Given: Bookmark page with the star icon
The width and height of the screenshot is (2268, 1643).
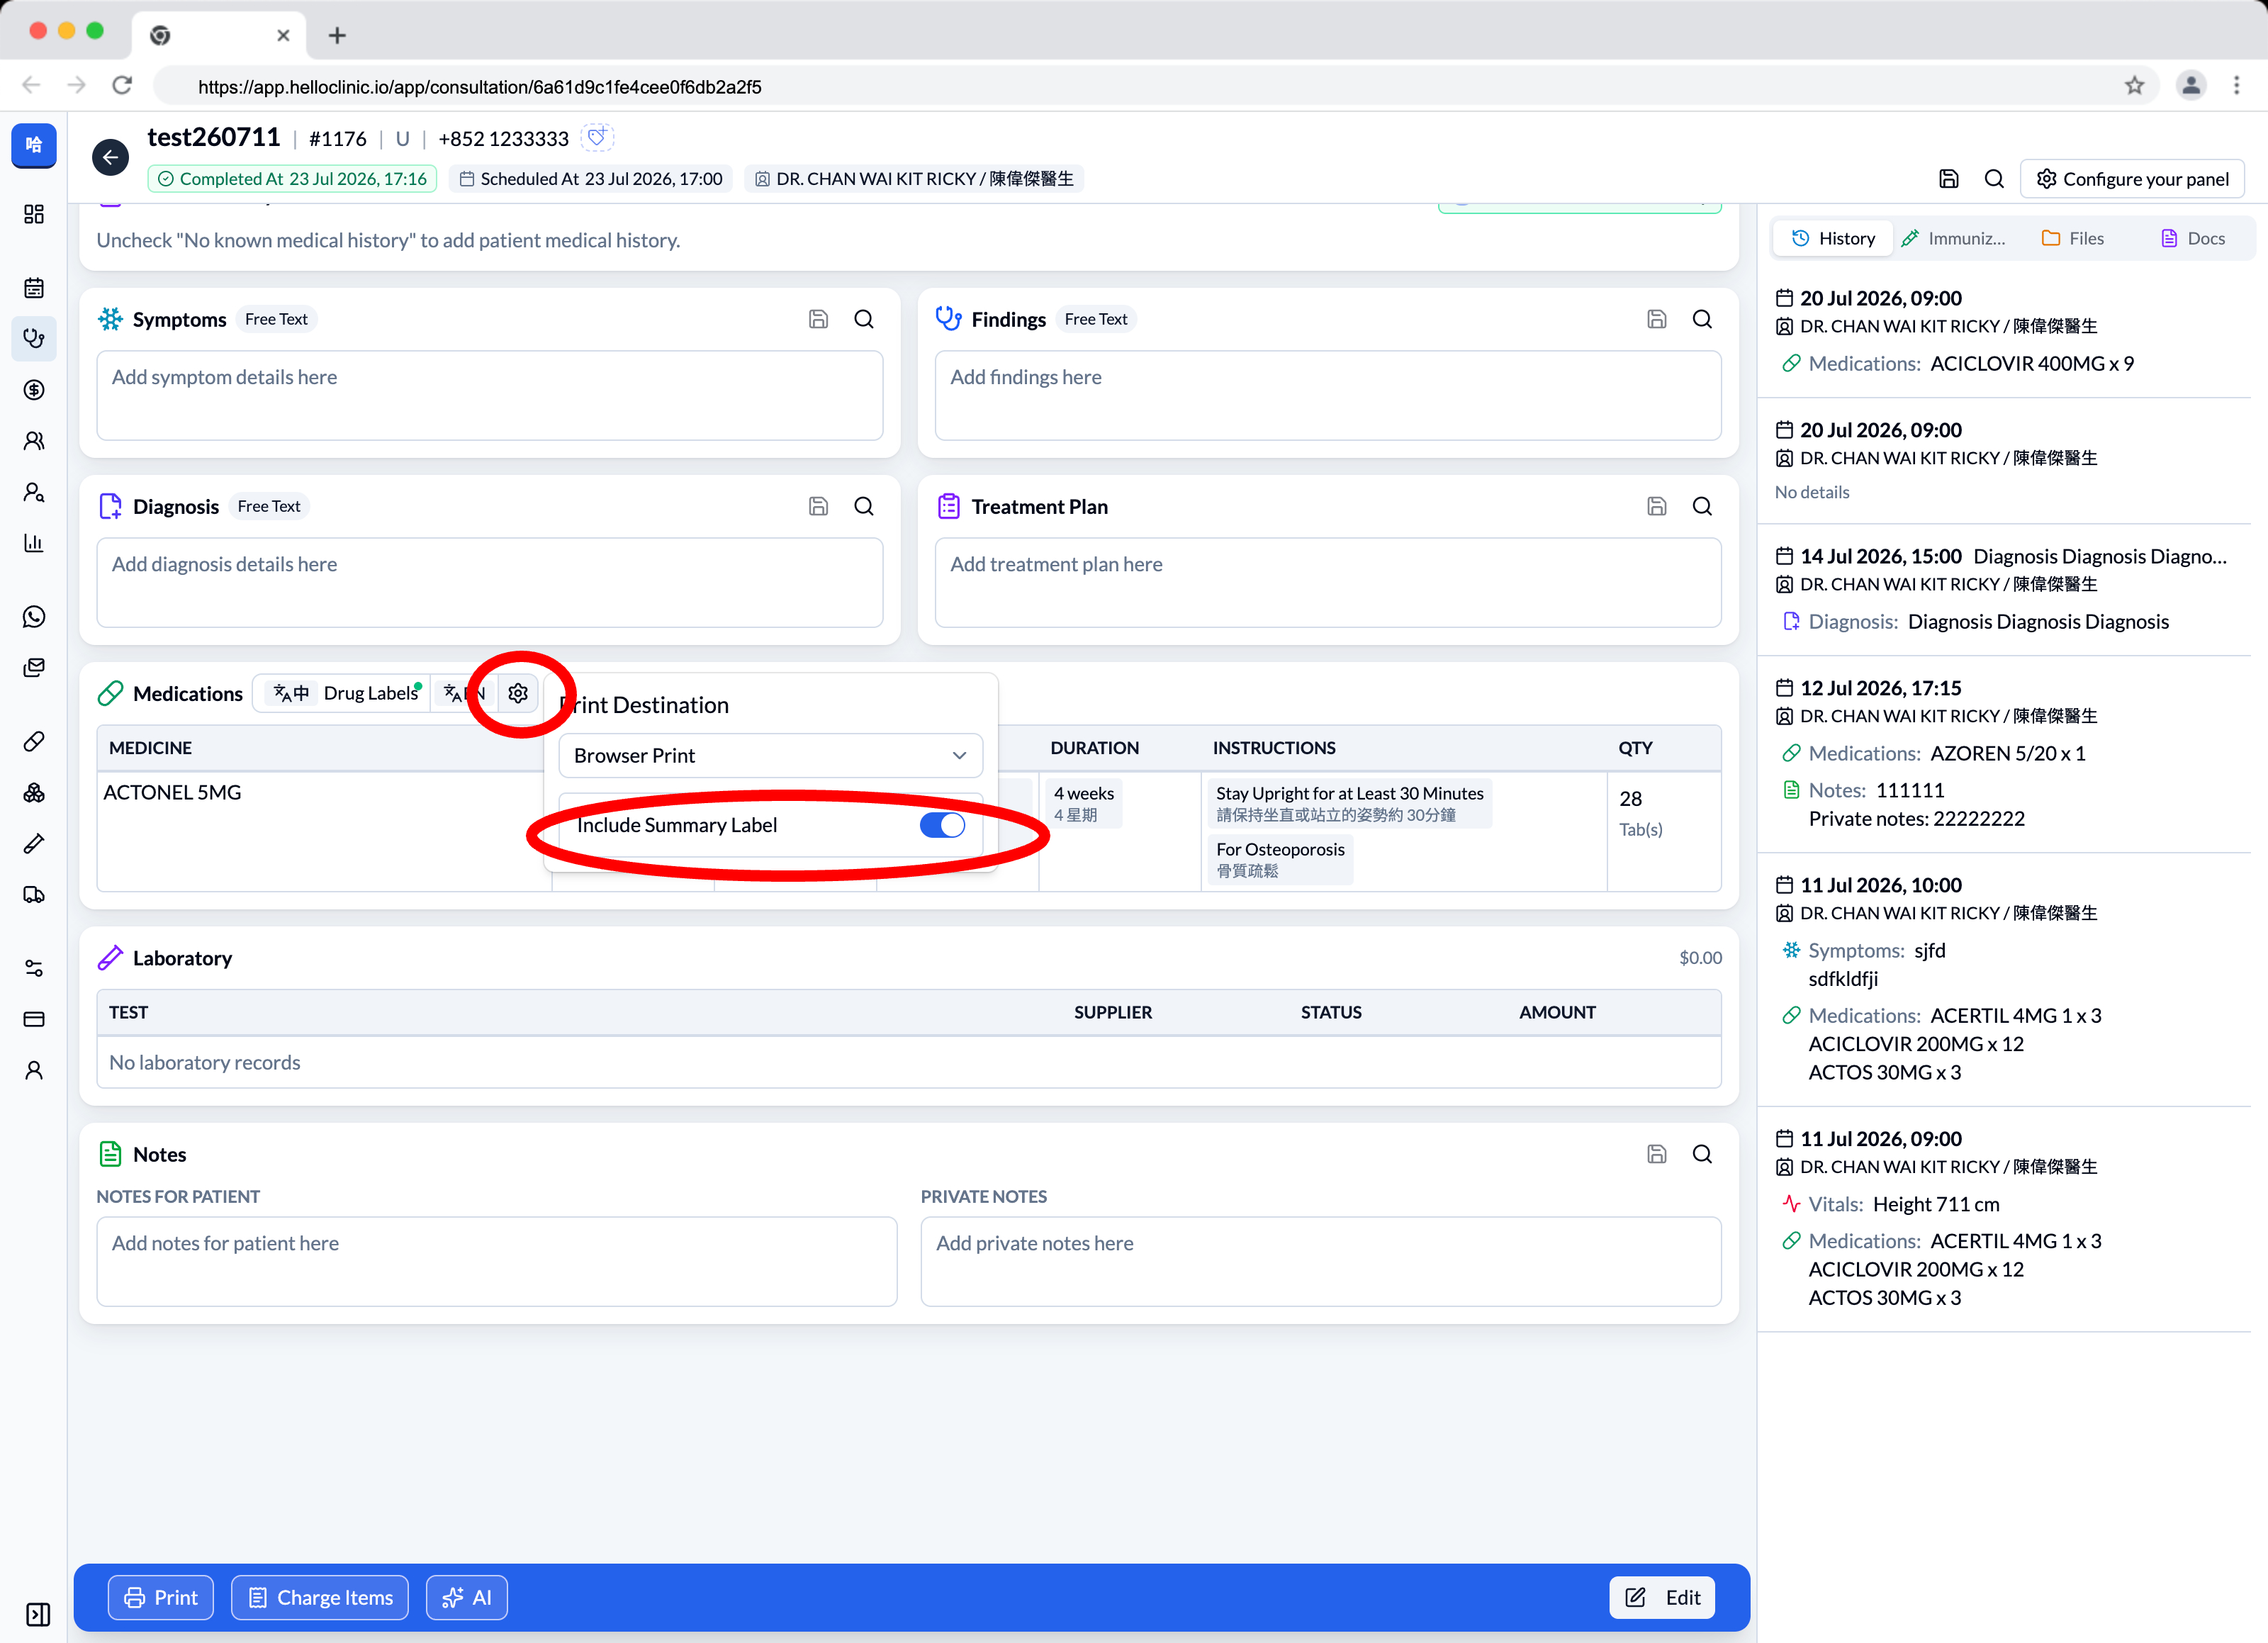Looking at the screenshot, I should click(2134, 86).
